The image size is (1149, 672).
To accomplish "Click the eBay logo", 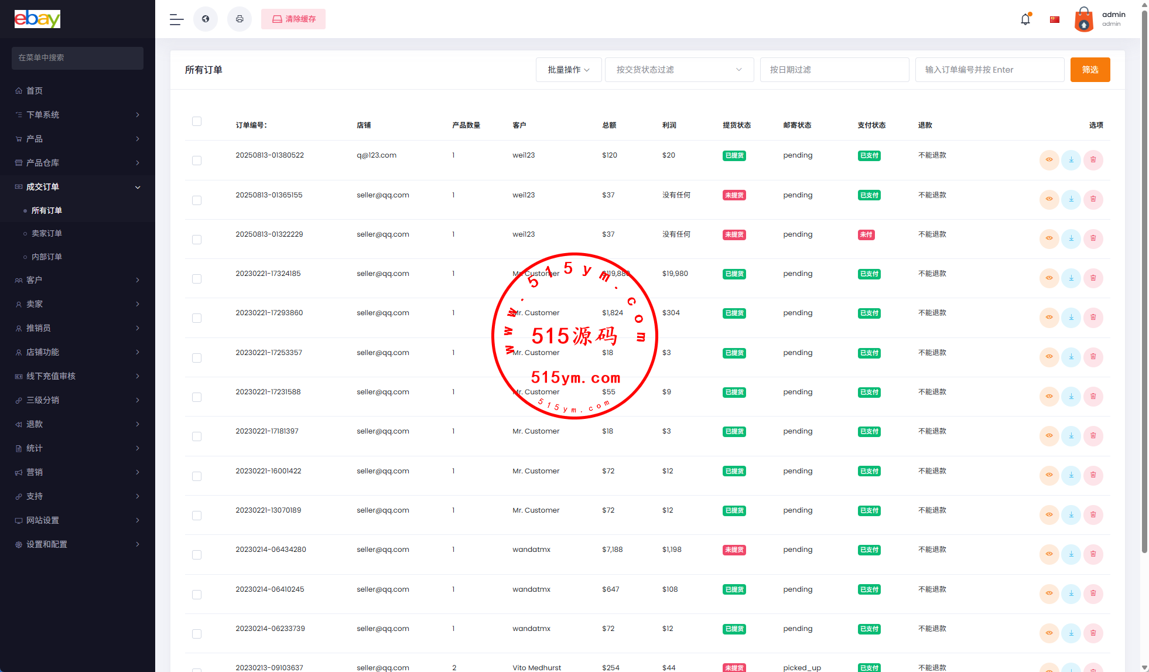I will (x=37, y=19).
